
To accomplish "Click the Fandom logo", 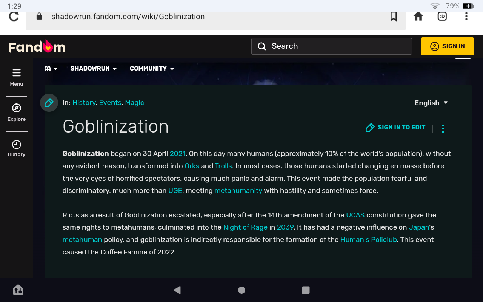I will pyautogui.click(x=37, y=46).
